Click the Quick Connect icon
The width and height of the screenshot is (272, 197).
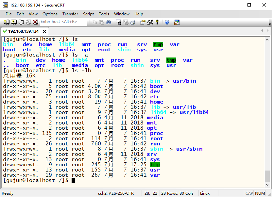(14, 22)
